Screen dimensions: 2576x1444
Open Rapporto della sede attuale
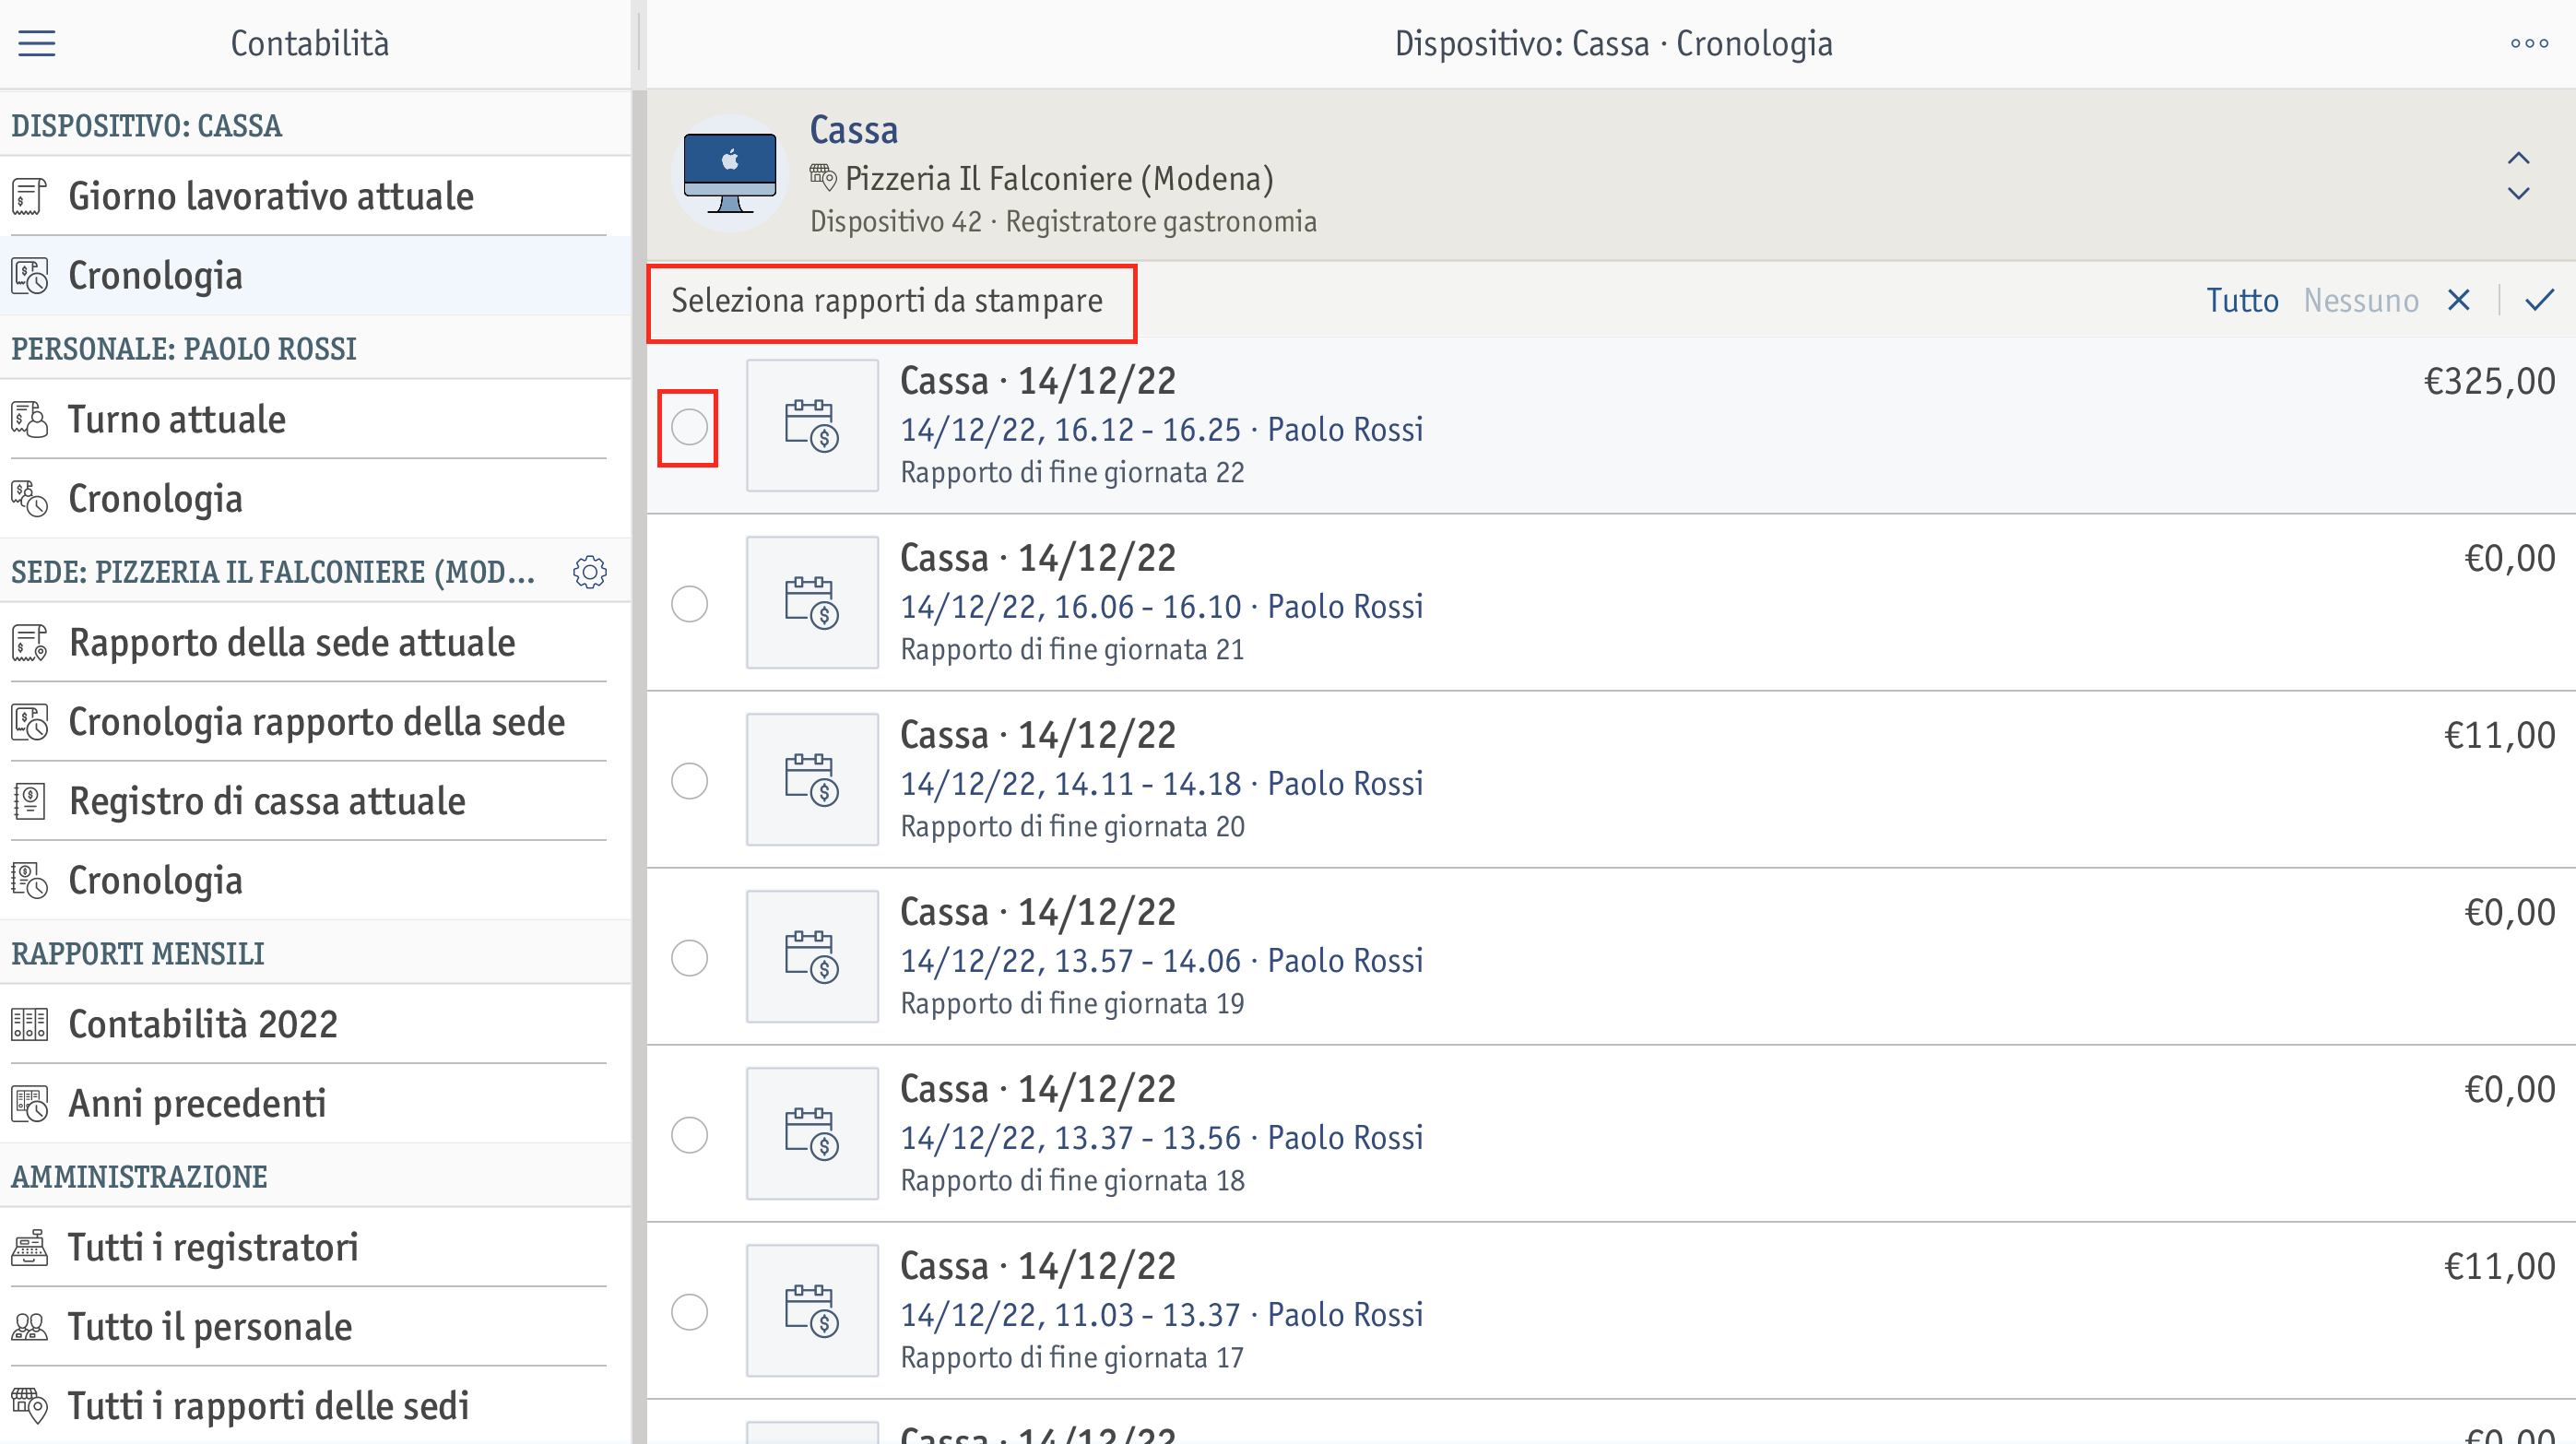(x=315, y=642)
